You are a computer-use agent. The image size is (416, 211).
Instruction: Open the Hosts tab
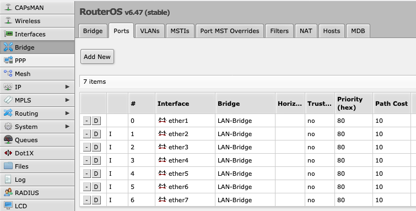(x=332, y=31)
